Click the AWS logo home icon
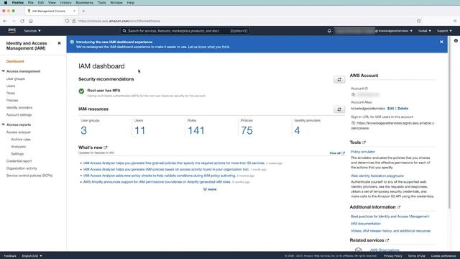This screenshot has height=259, width=460. [x=12, y=30]
